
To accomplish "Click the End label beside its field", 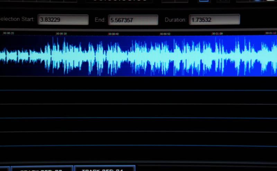I will pyautogui.click(x=100, y=20).
